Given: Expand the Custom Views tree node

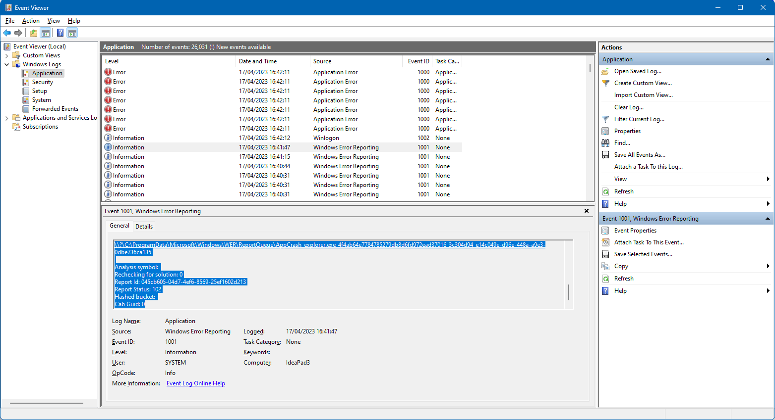Looking at the screenshot, I should 6,55.
